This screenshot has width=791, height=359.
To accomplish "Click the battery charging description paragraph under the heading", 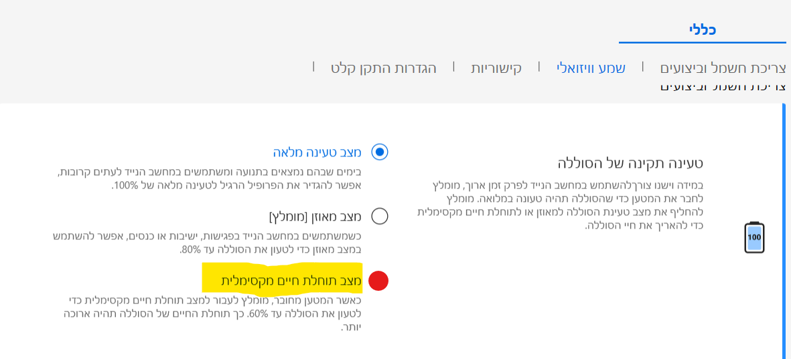I will [559, 205].
